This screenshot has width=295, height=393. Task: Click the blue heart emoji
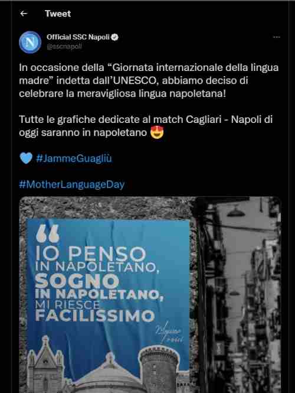[x=26, y=158]
